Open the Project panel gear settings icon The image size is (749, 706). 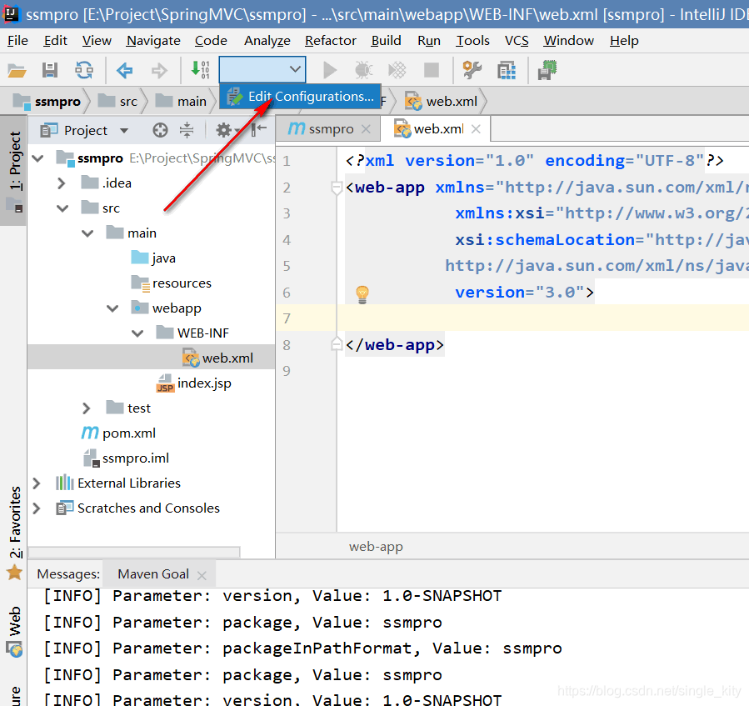click(223, 130)
